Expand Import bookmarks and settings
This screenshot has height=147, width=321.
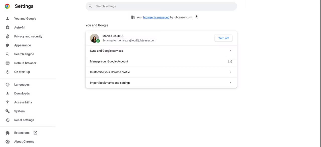[161, 83]
